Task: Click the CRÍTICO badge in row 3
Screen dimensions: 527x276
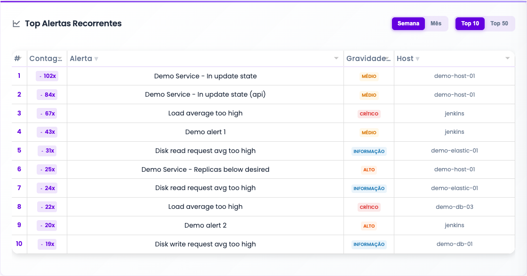Action: pyautogui.click(x=369, y=114)
